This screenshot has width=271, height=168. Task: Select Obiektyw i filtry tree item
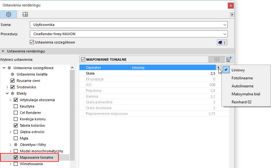coord(33,145)
